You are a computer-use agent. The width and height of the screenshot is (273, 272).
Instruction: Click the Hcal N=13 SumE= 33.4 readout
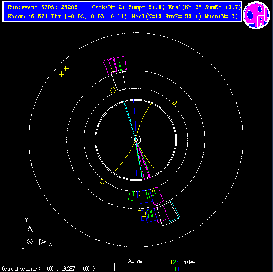point(166,17)
